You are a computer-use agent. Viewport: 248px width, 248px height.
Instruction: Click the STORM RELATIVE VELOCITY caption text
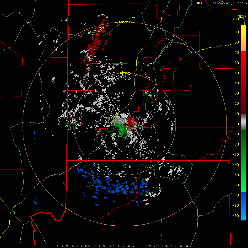pyautogui.click(x=85, y=246)
